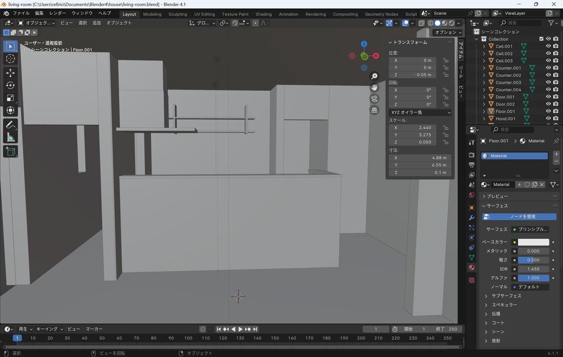Switch perspective/orthographic with grid icon

(x=374, y=110)
